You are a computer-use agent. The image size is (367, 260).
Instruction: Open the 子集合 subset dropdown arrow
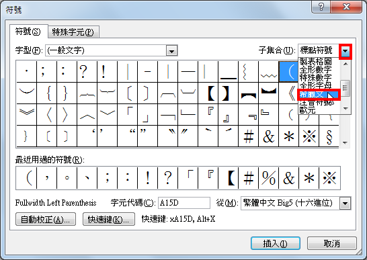coord(345,51)
